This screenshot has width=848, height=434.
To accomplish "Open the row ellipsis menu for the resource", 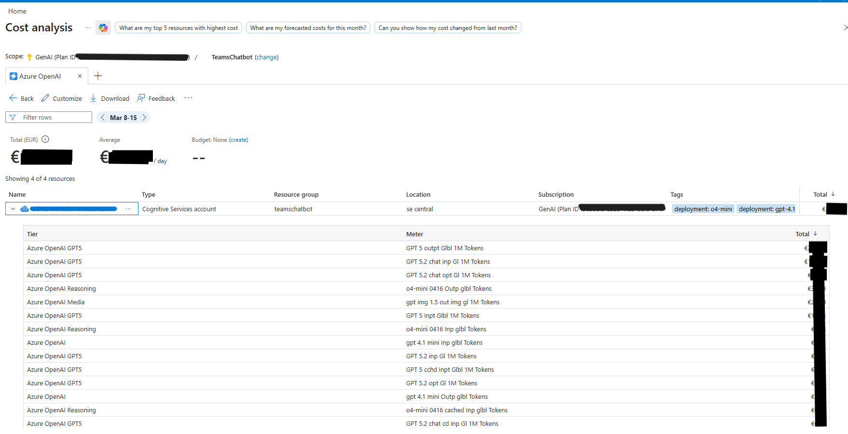I will pyautogui.click(x=128, y=209).
